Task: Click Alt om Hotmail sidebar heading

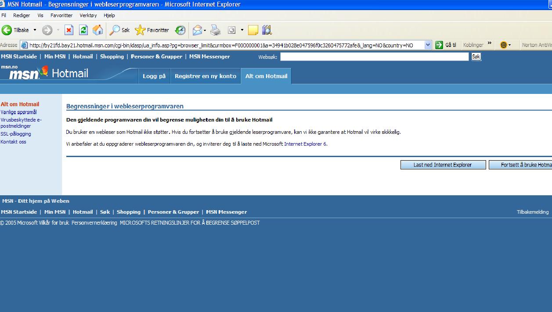Action: (20, 104)
